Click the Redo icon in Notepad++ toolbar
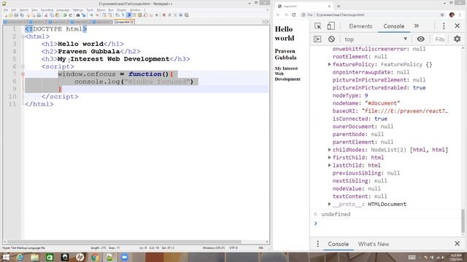This screenshot has width=467, height=262. pyautogui.click(x=71, y=15)
